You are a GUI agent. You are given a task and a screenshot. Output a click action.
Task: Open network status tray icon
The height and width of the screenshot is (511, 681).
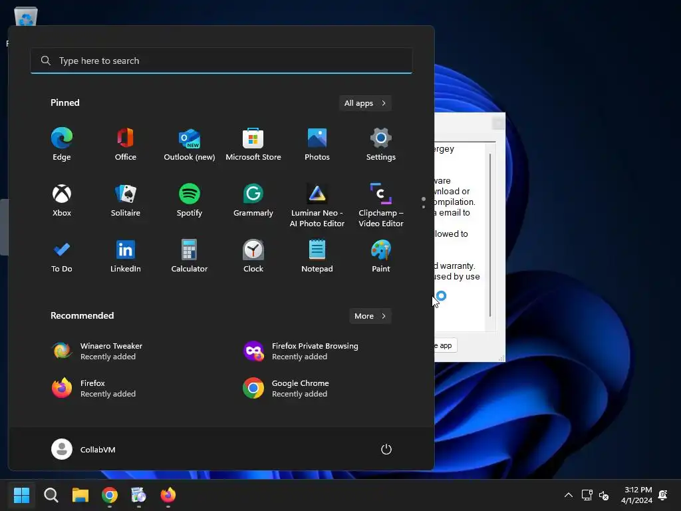587,495
